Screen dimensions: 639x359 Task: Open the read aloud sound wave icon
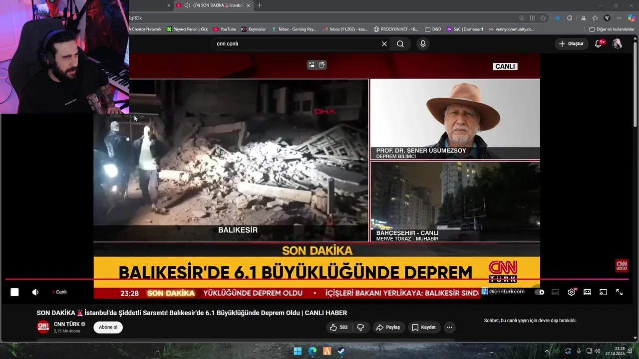pyautogui.click(x=557, y=18)
